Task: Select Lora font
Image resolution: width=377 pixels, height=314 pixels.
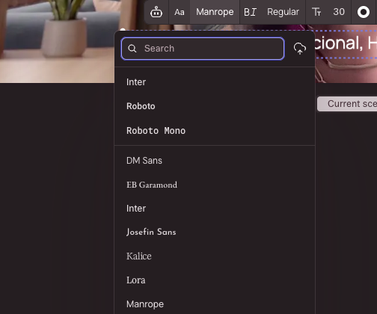Action: click(215, 280)
